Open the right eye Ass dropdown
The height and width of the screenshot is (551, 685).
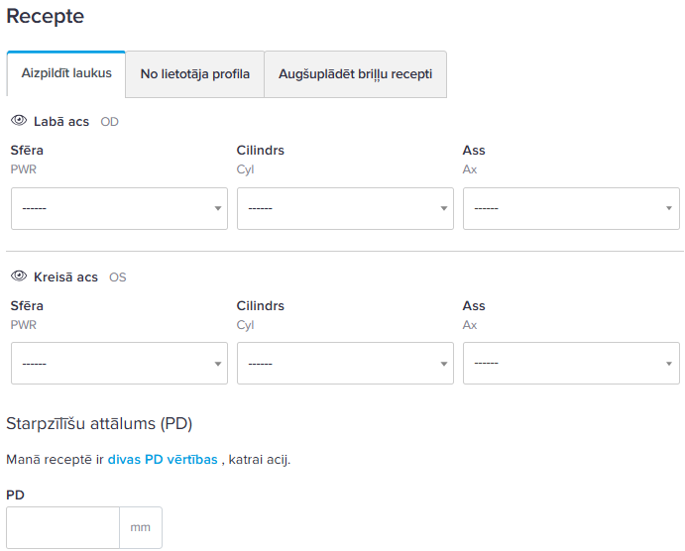(x=571, y=208)
